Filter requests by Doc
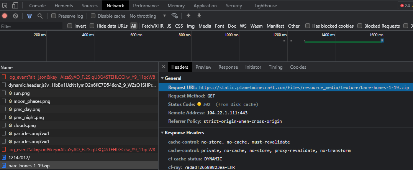Image resolution: width=413 pixels, height=170 pixels. [x=232, y=26]
